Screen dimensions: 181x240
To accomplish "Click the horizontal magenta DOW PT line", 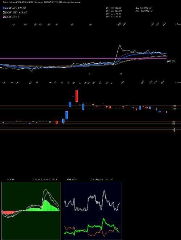I will click(x=83, y=58).
